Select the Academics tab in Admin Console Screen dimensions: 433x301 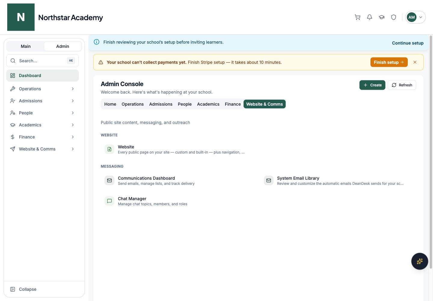[208, 104]
